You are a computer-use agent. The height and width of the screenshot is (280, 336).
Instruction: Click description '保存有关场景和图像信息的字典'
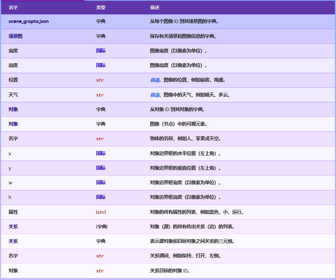pos(183,36)
